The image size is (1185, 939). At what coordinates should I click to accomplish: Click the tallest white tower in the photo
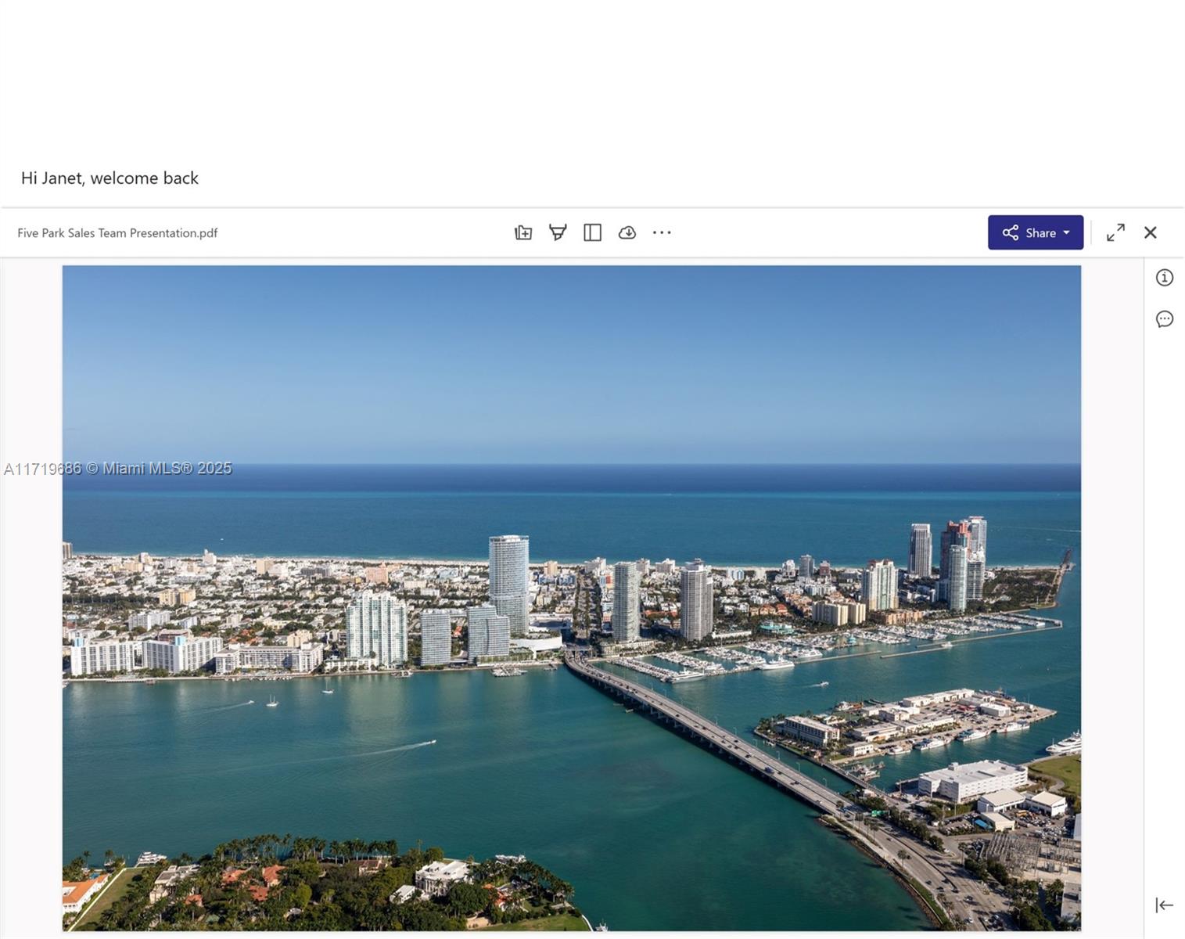(x=509, y=583)
